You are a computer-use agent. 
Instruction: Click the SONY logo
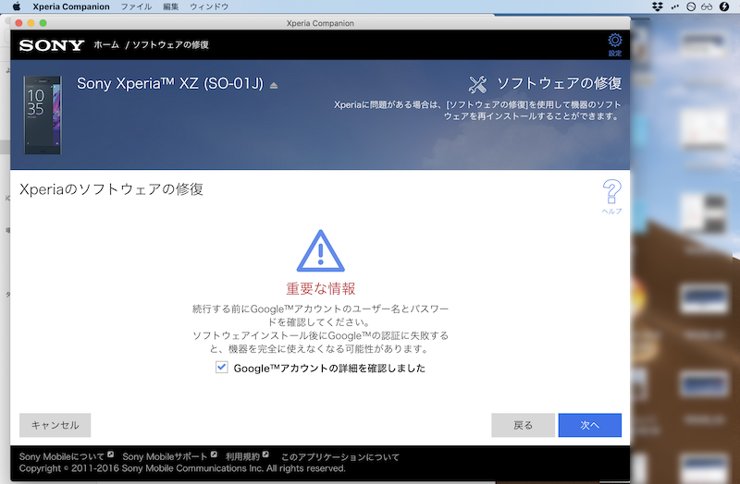(x=52, y=44)
